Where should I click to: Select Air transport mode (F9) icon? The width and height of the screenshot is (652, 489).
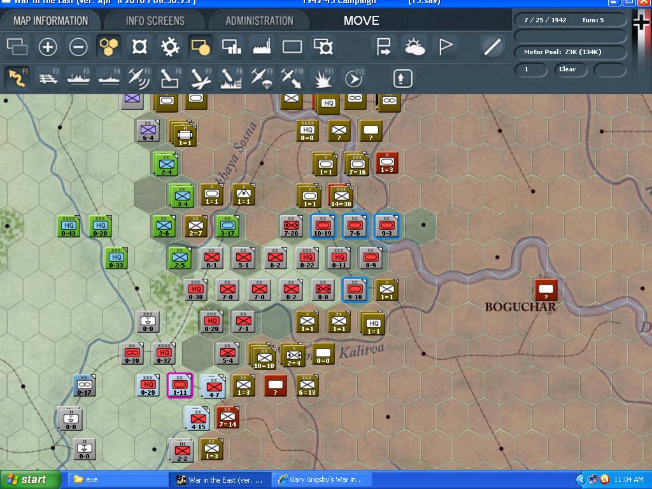coord(261,78)
